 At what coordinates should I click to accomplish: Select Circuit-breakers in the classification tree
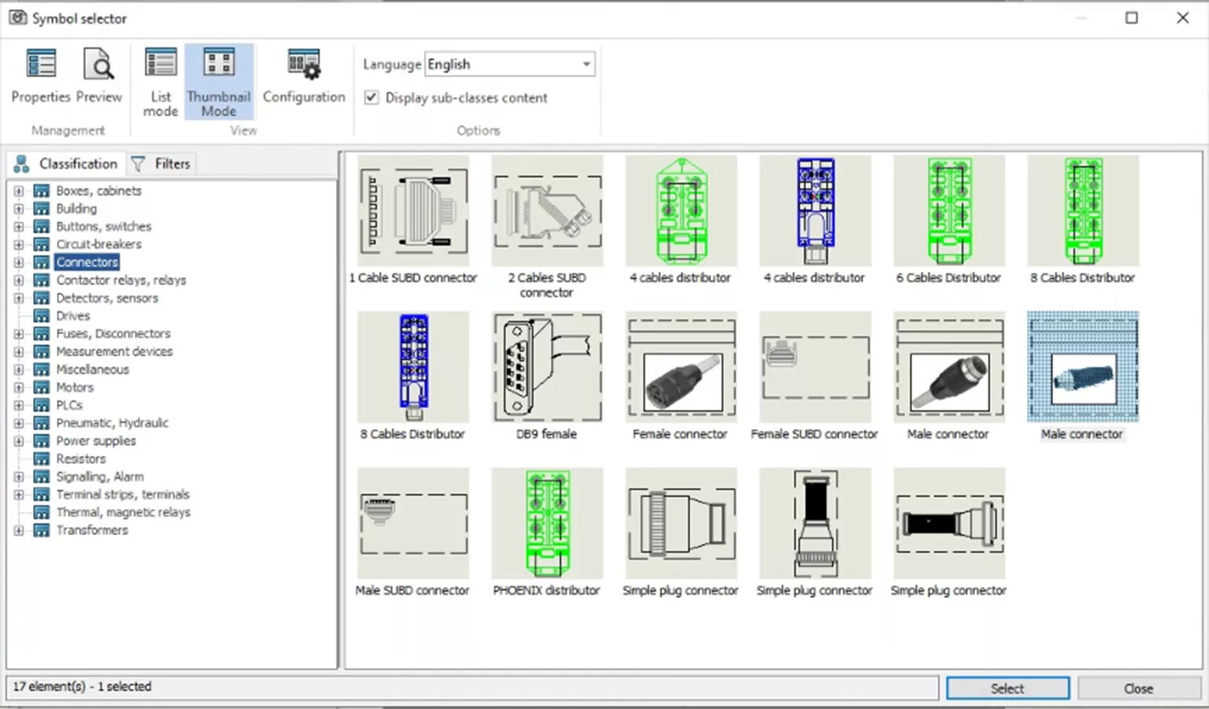coord(99,244)
